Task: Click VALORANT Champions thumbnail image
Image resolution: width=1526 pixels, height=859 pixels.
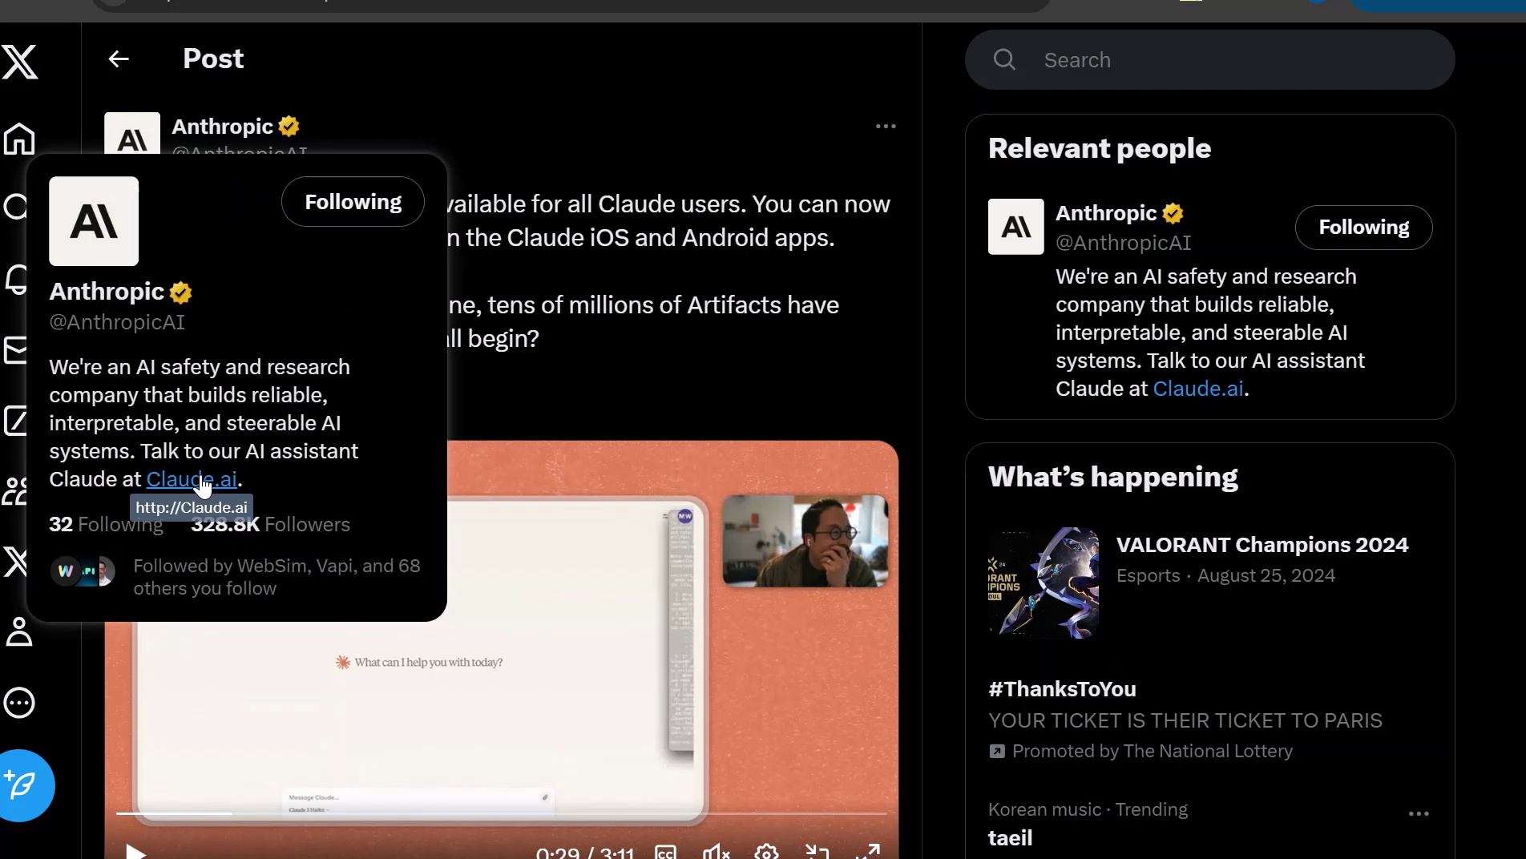Action: tap(1044, 583)
